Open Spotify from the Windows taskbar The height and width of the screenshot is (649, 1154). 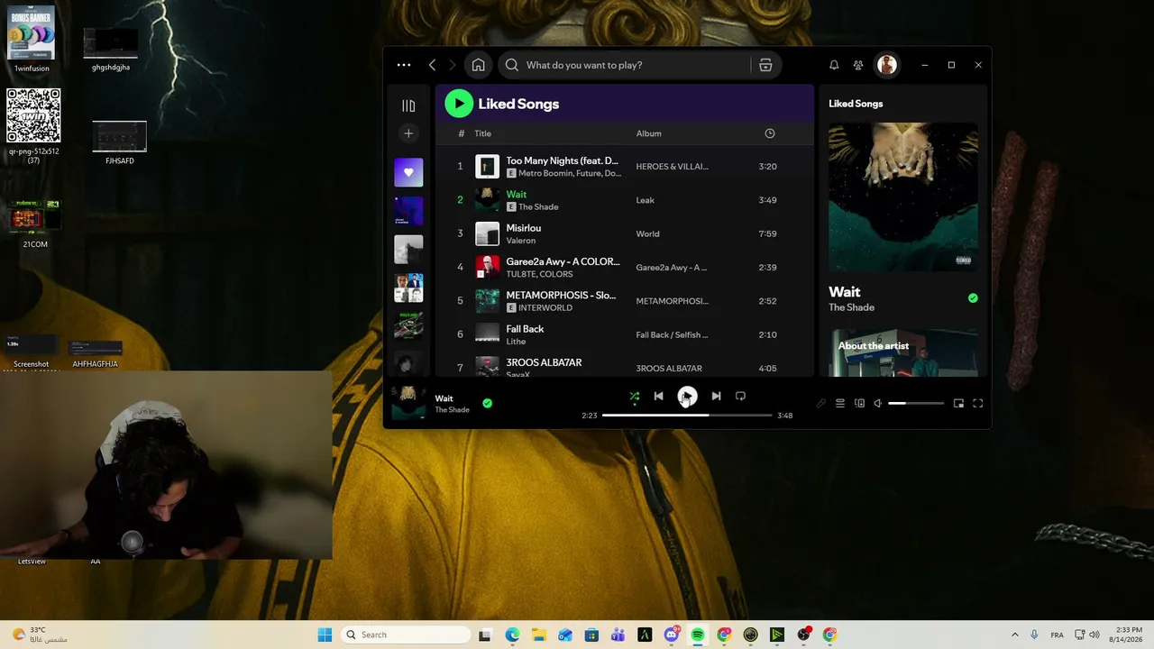coord(698,635)
